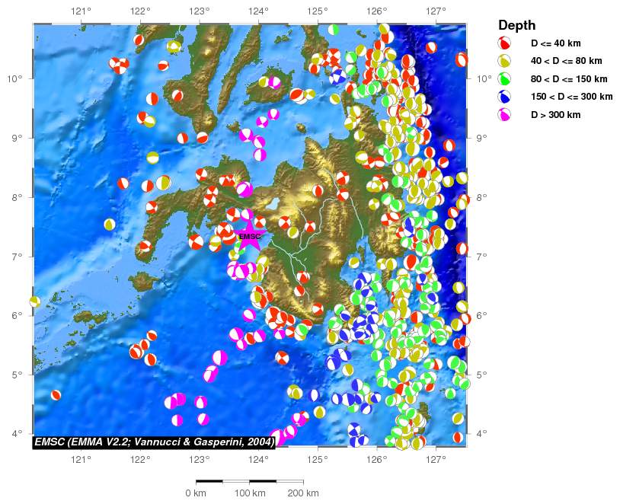Click the '150 < D <= 300 km' legend text

click(571, 97)
